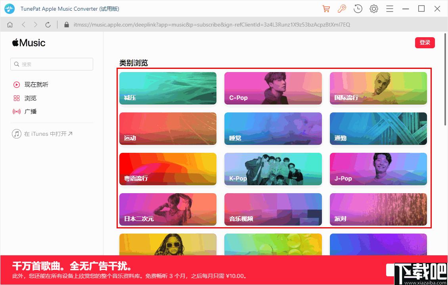Open the card with sunglasses woman
The image size is (448, 285).
pos(168,245)
